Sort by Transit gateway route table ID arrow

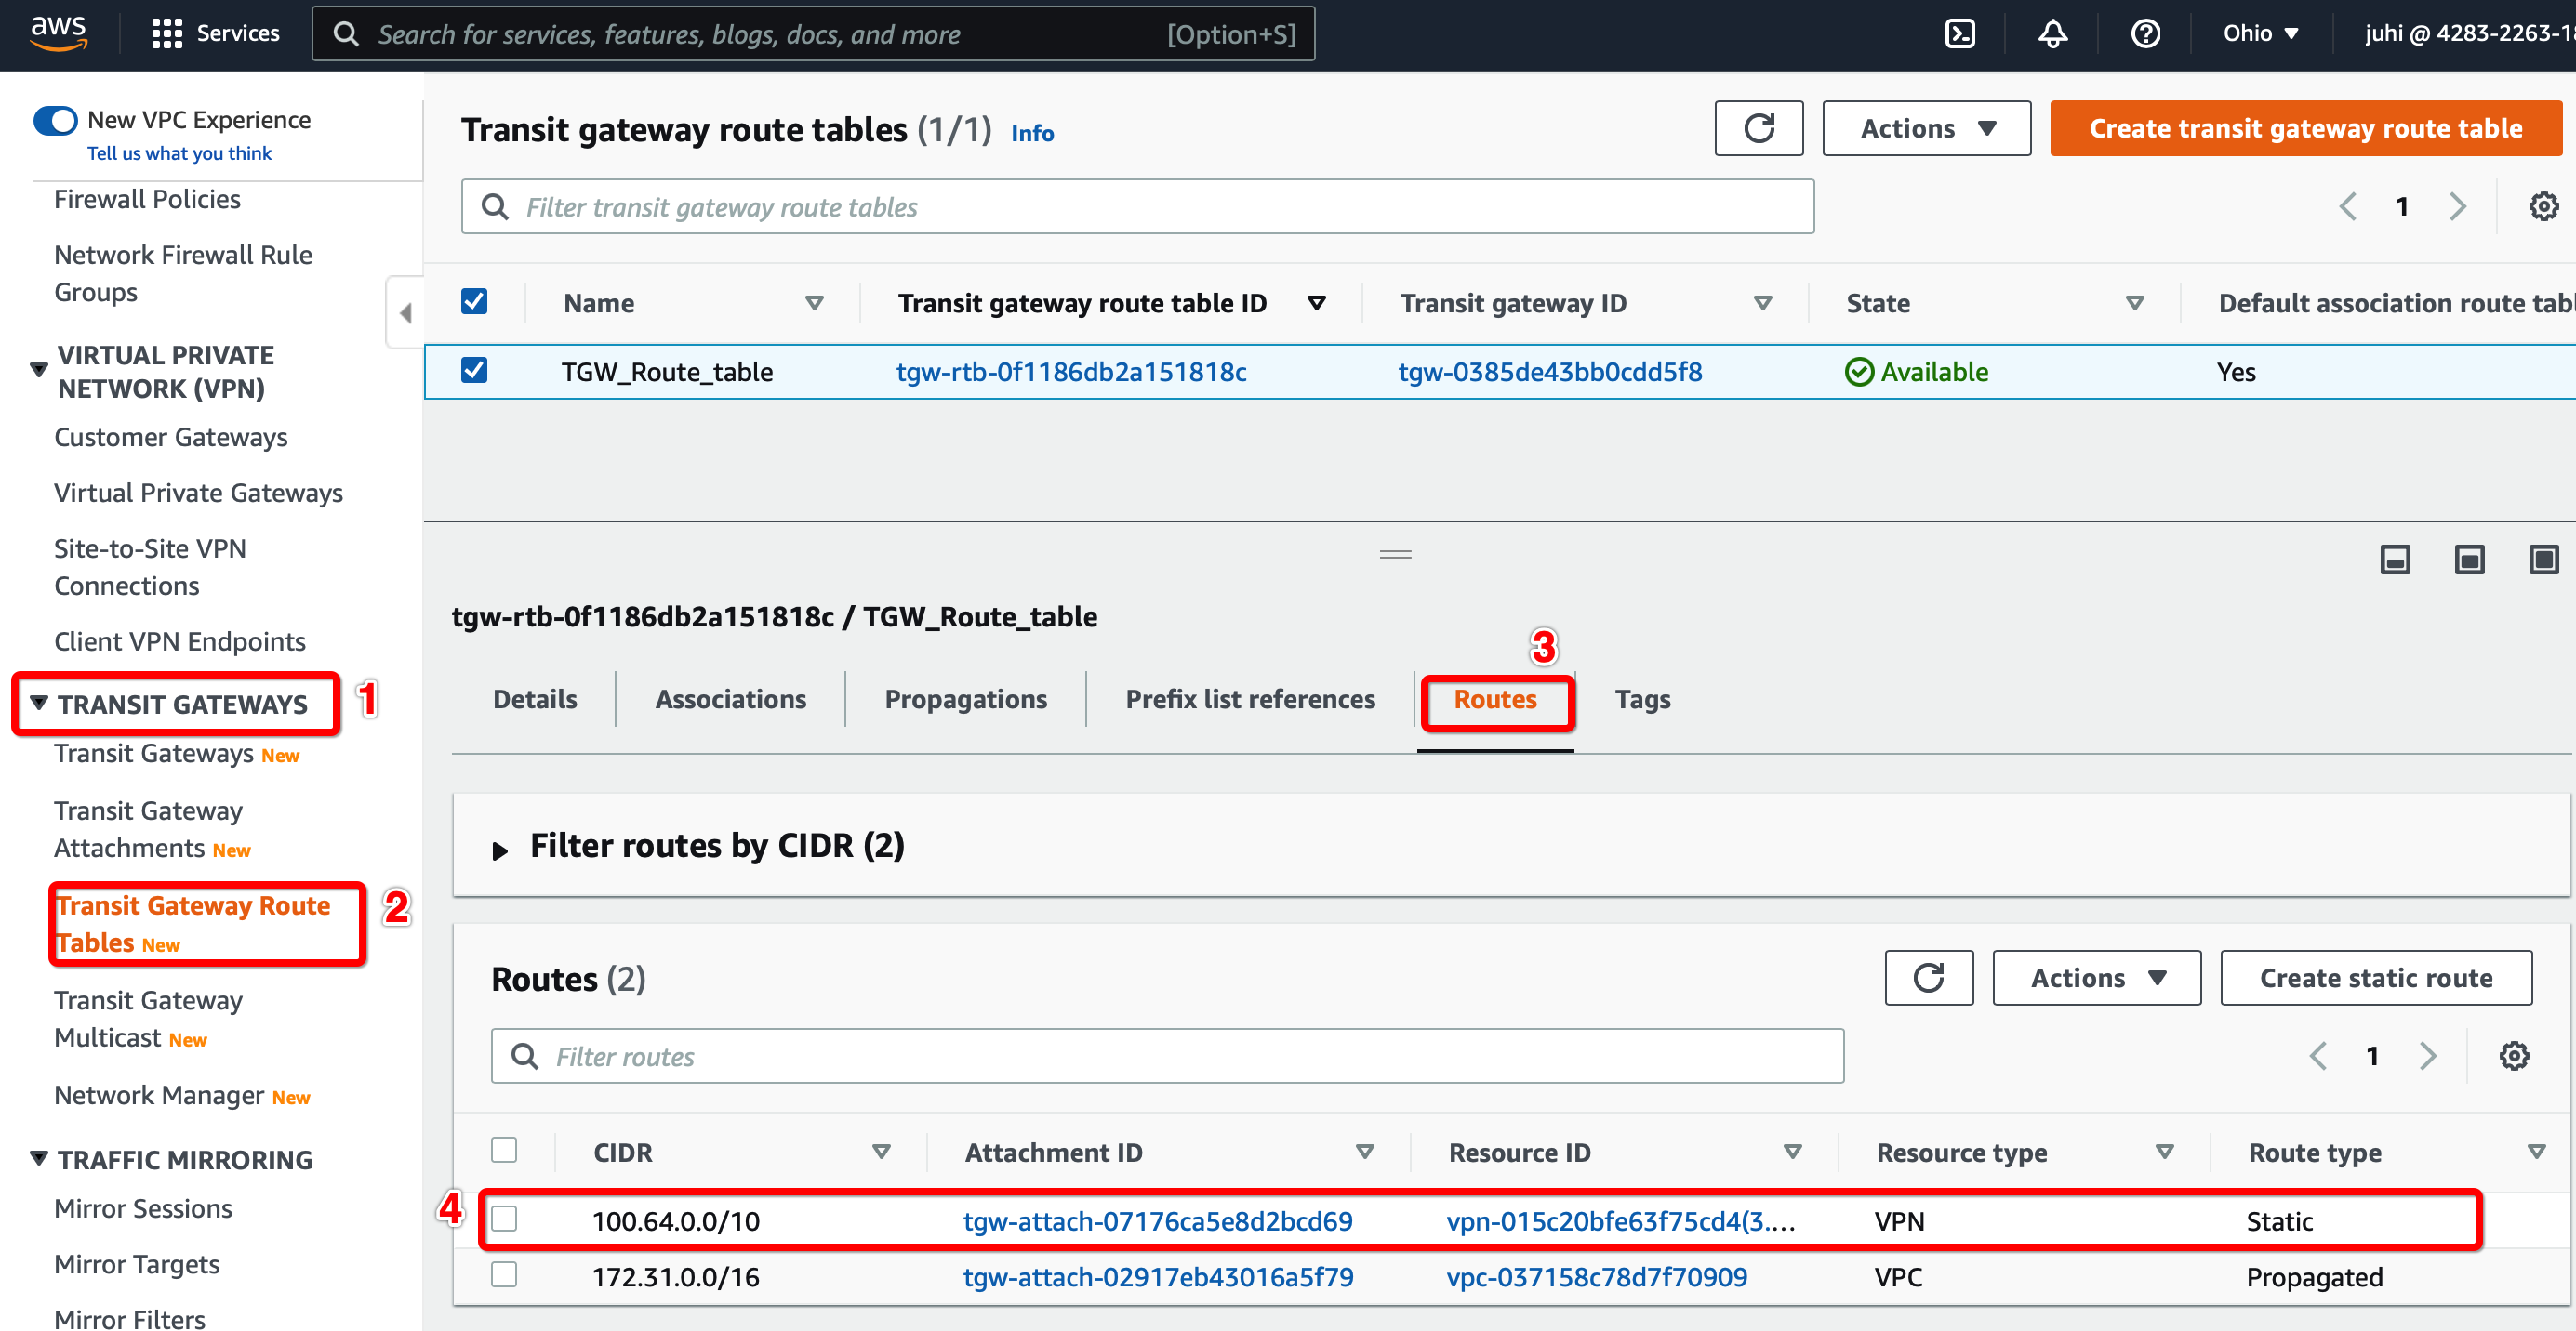1316,303
